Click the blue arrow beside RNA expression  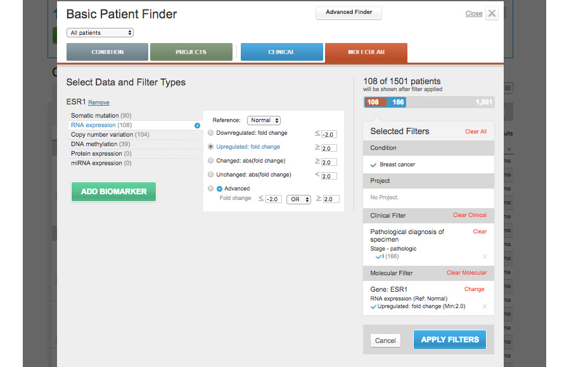[x=198, y=125]
